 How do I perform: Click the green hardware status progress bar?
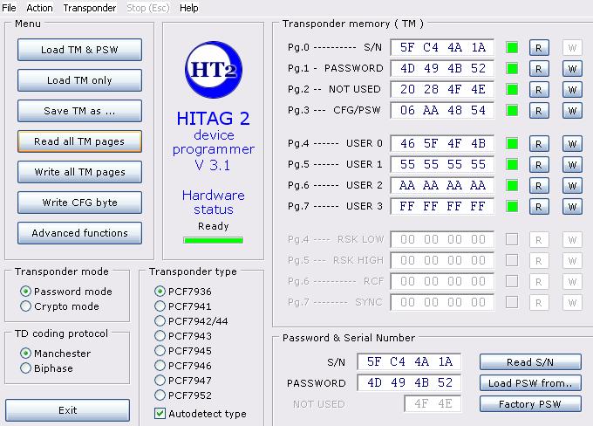coord(214,240)
